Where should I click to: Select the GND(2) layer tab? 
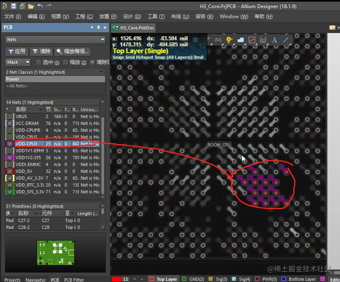pos(194,279)
